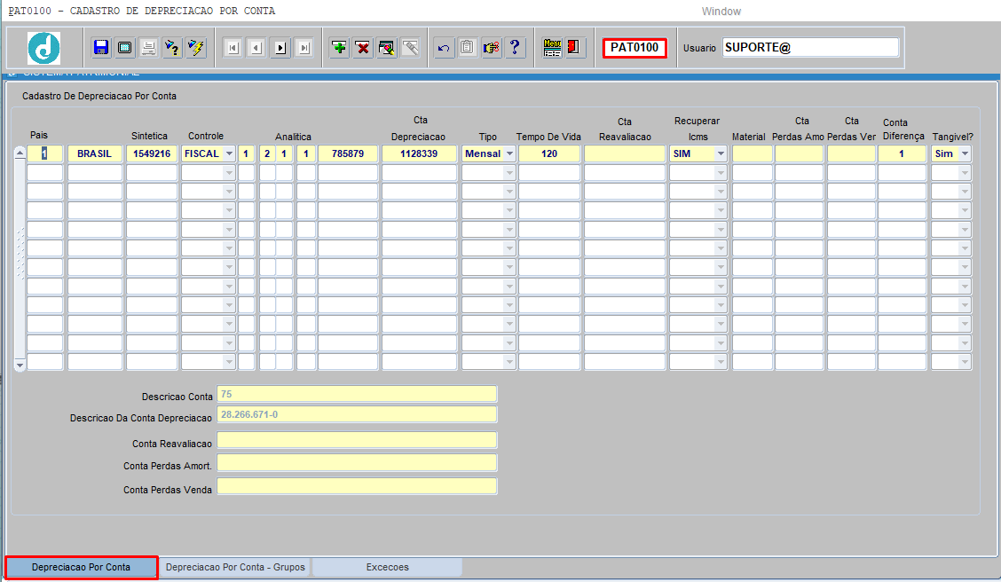Go to the next record arrow
The height and width of the screenshot is (582, 1001).
click(280, 48)
